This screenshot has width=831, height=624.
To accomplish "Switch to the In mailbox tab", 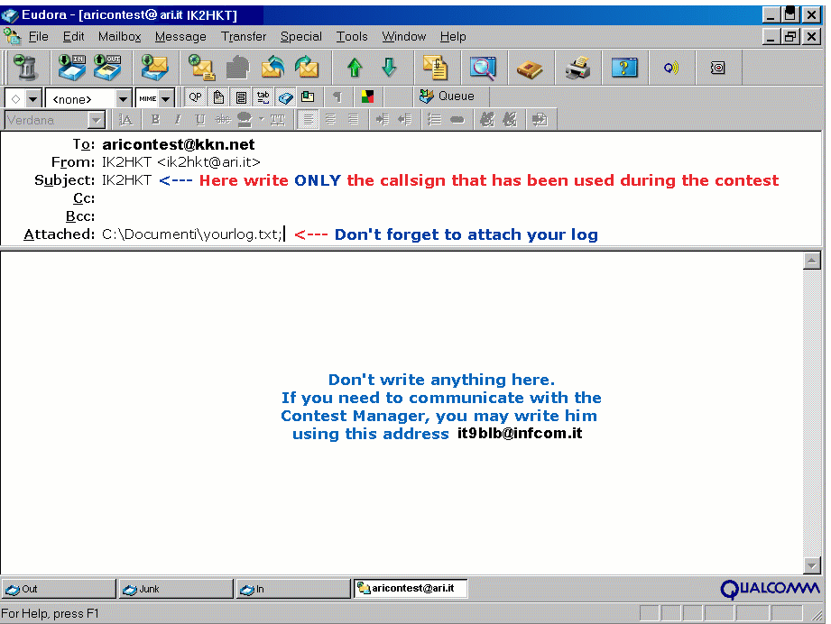I will pos(293,589).
